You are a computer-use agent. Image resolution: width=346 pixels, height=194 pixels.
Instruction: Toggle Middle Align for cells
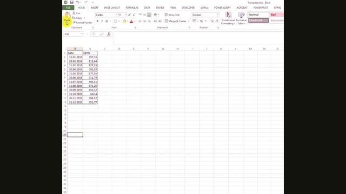pos(144,15)
